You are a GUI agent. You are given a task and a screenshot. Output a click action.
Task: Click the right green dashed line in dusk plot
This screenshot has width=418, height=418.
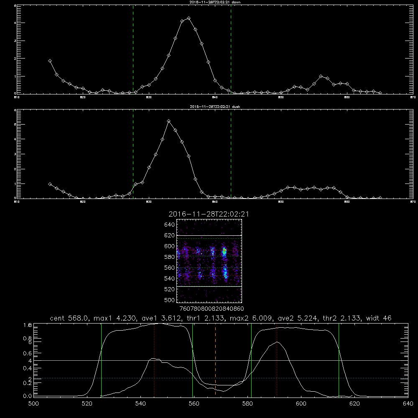tap(231, 154)
